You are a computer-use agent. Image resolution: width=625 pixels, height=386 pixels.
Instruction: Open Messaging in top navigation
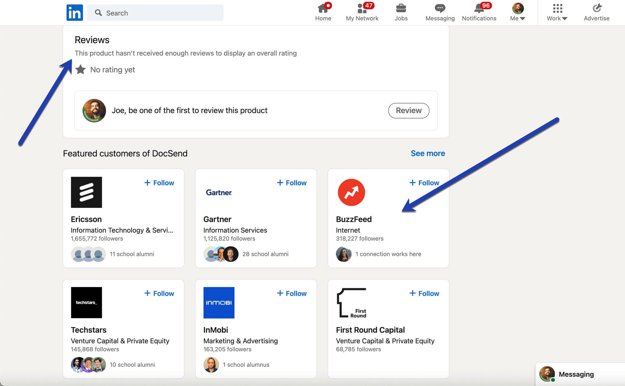click(x=440, y=12)
